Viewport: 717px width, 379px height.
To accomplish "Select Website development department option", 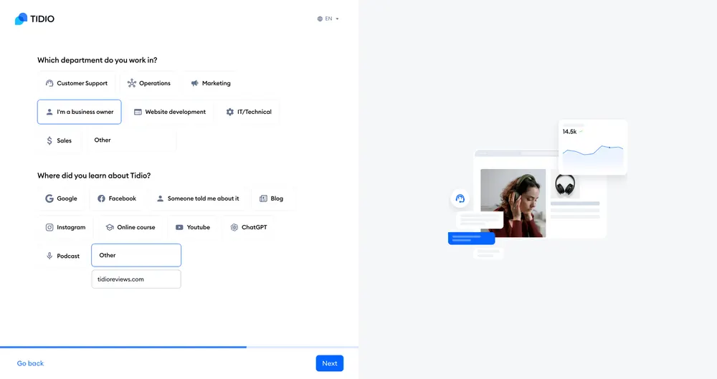I will pos(170,112).
